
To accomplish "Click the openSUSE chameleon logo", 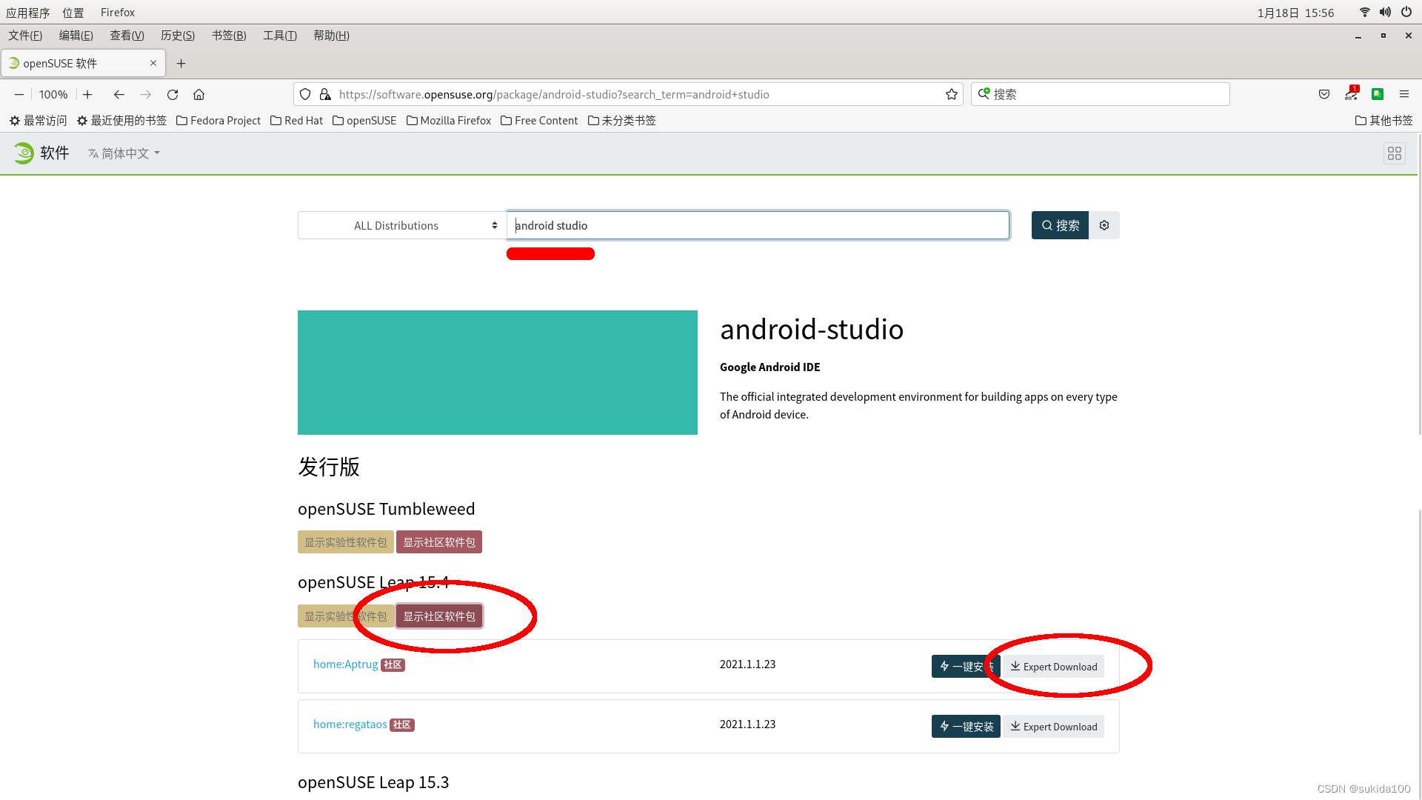I will coord(24,153).
